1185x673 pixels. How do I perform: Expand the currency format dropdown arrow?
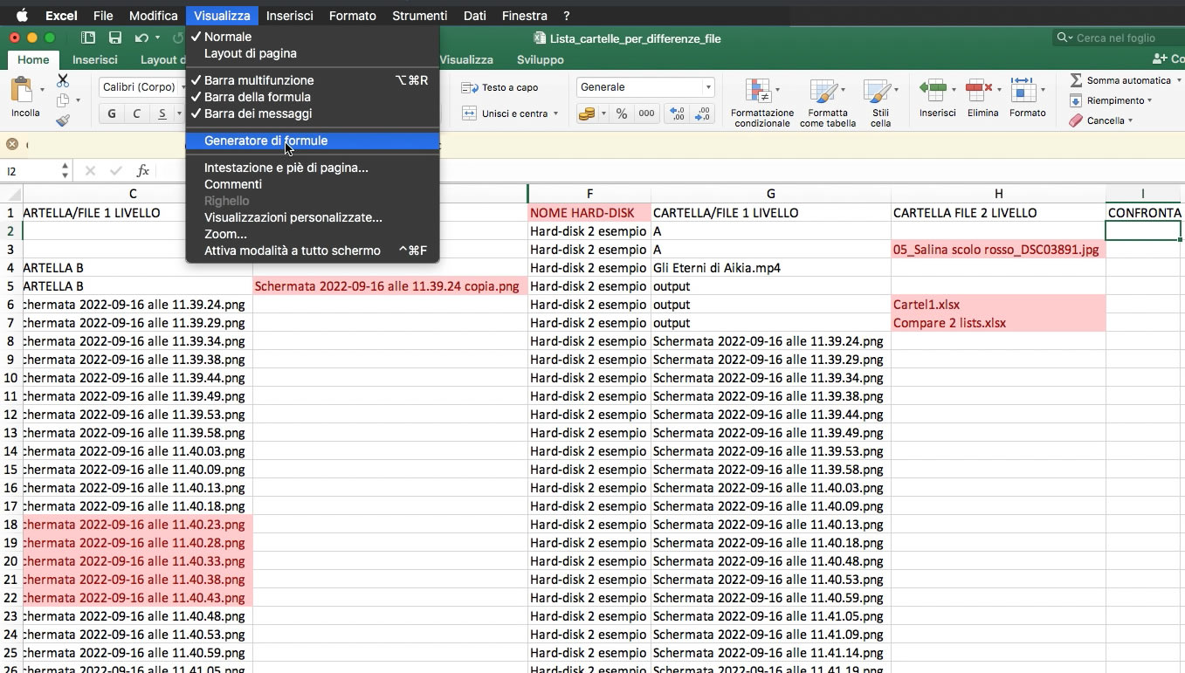603,113
